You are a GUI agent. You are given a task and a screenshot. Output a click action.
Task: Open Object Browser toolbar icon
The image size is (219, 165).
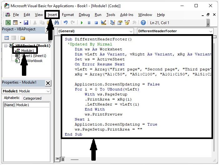click(127, 23)
